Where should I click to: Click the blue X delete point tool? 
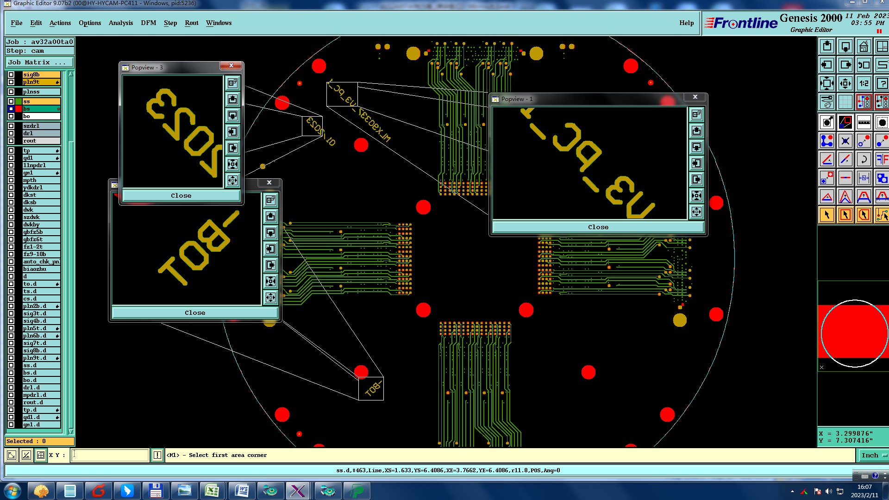click(x=845, y=141)
